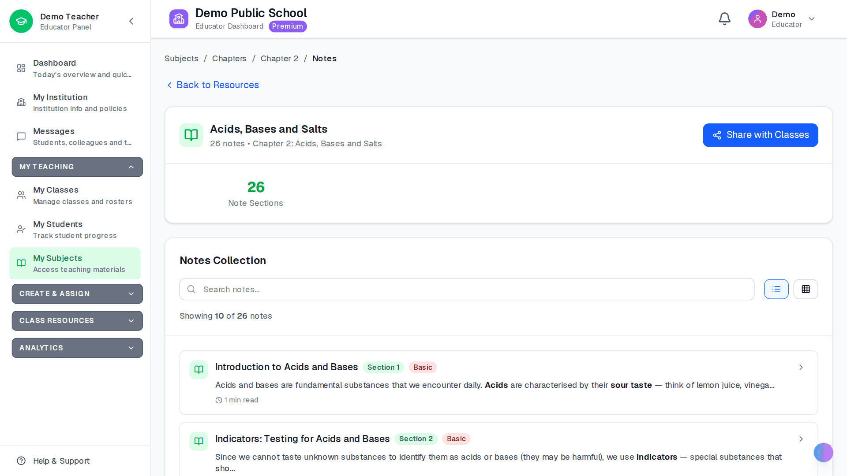The width and height of the screenshot is (847, 476).
Task: Click the Section 1 tag
Action: (383, 367)
